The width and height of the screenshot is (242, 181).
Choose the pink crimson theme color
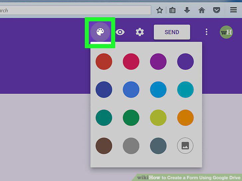131,62
